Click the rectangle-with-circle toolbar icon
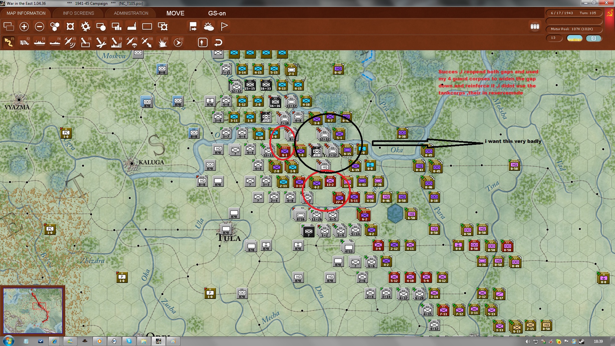 (101, 26)
